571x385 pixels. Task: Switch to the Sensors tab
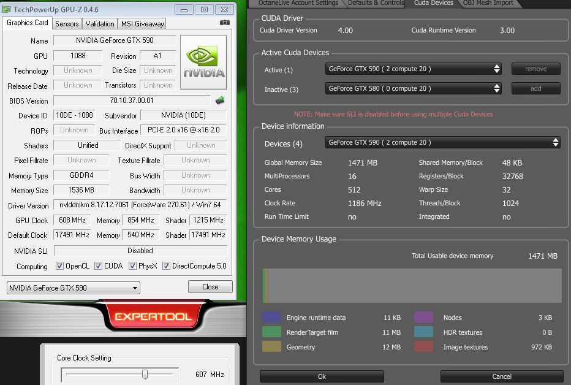click(x=67, y=24)
